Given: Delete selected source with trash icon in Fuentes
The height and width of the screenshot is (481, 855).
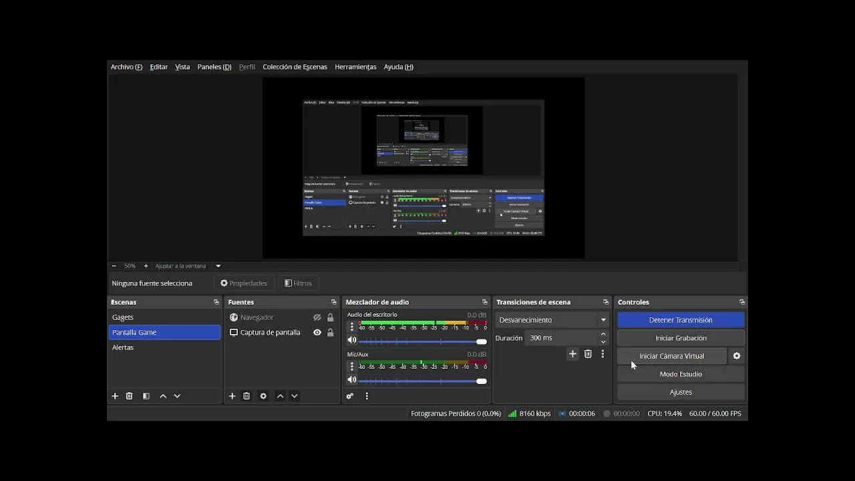Looking at the screenshot, I should point(246,396).
